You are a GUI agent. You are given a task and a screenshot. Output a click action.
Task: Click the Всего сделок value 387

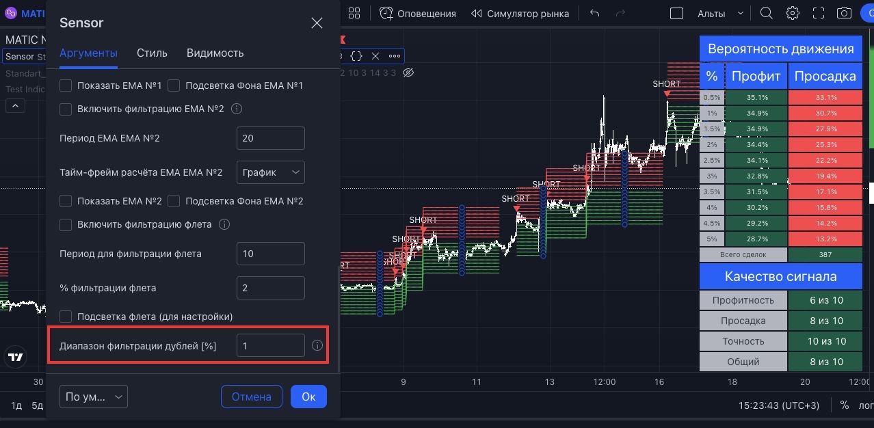825,254
